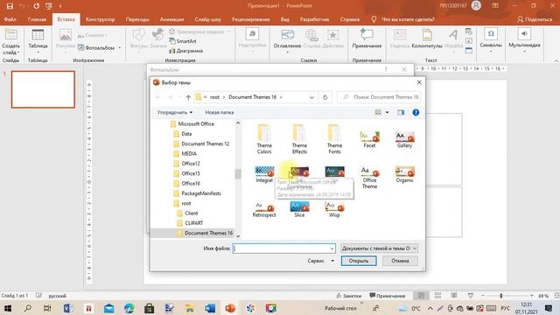The width and height of the screenshot is (560, 315).
Task: Click the Отмена button
Action: click(x=400, y=261)
